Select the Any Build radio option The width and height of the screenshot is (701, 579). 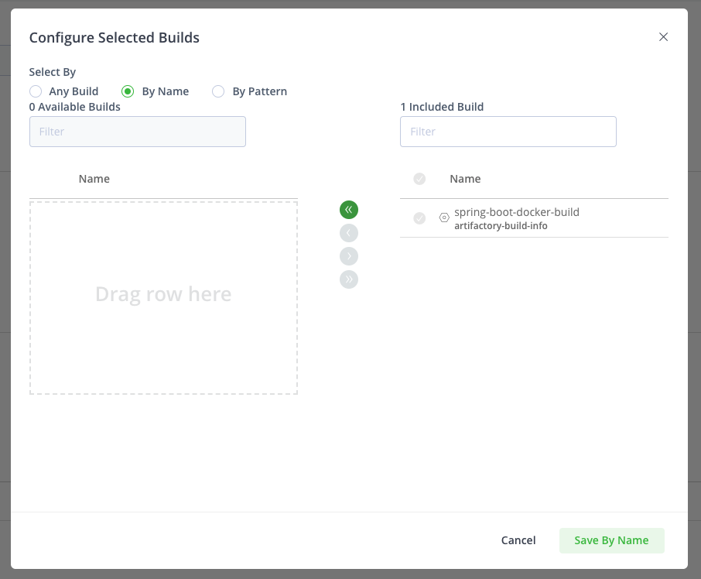(36, 91)
